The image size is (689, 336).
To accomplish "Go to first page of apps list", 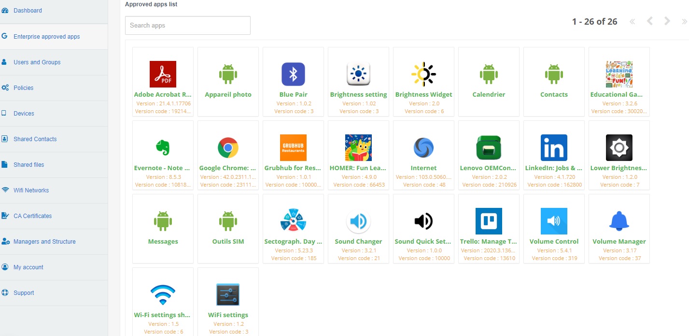I will coord(633,21).
